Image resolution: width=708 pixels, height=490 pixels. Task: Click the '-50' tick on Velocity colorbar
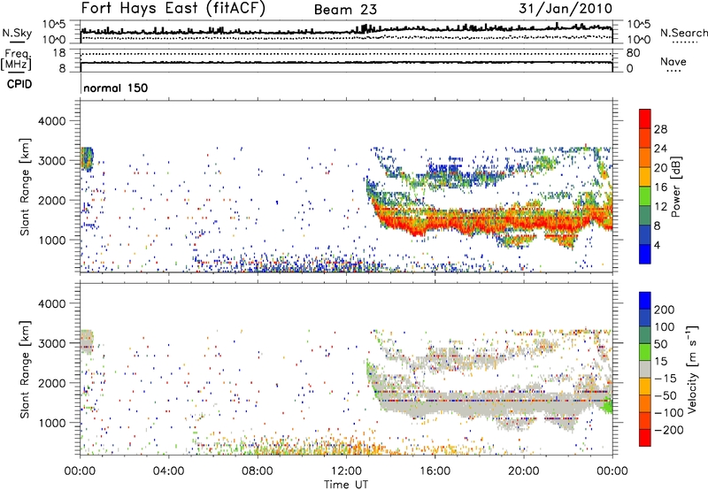pos(665,395)
